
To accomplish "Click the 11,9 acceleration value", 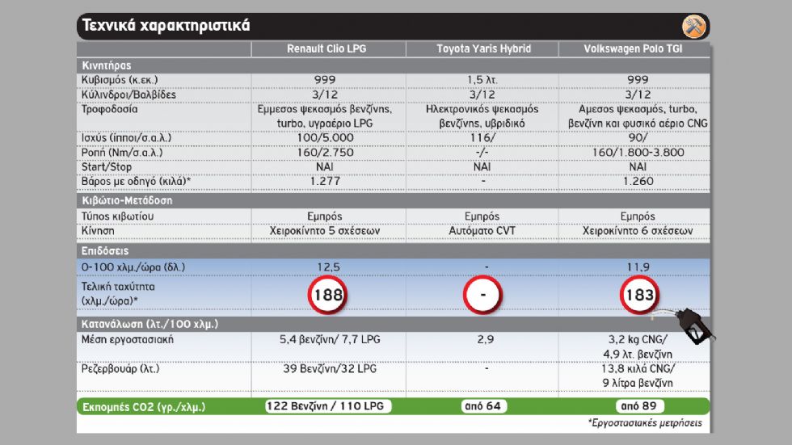I will [x=638, y=267].
